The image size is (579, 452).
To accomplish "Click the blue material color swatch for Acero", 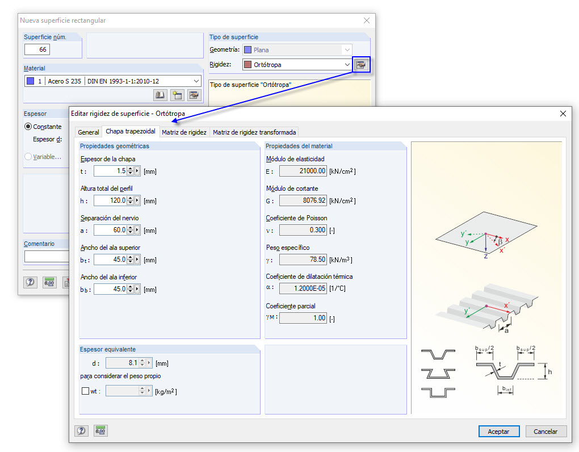I will tap(31, 81).
